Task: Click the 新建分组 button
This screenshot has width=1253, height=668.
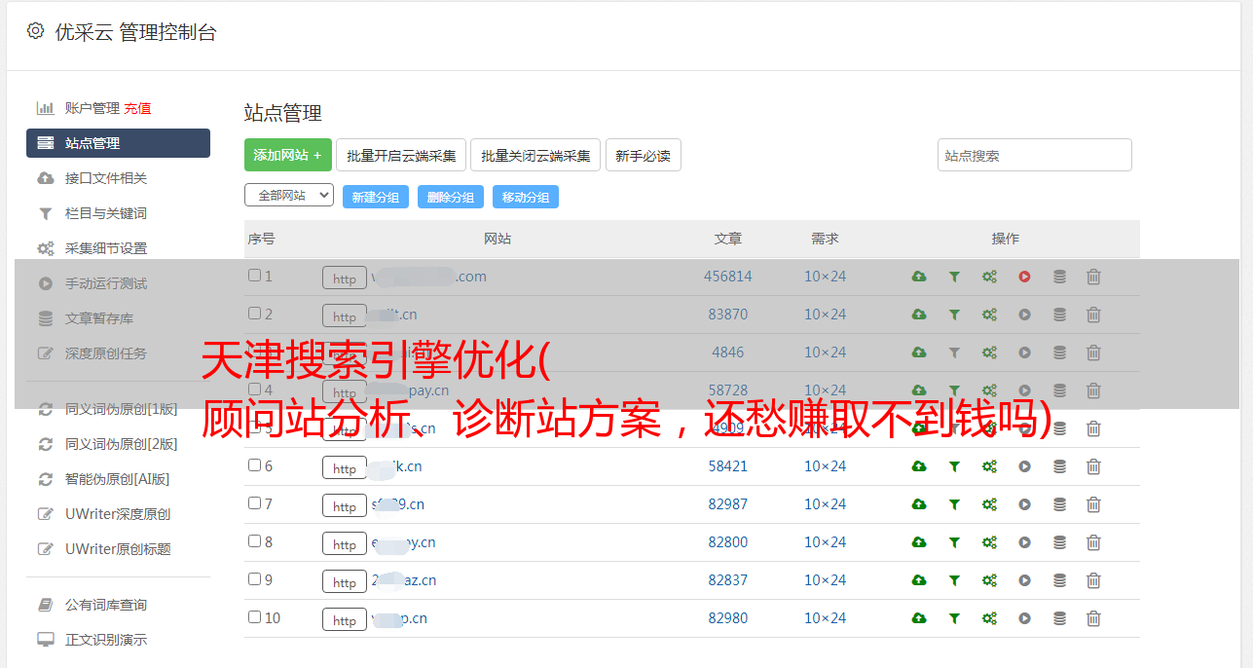Action: pyautogui.click(x=376, y=197)
